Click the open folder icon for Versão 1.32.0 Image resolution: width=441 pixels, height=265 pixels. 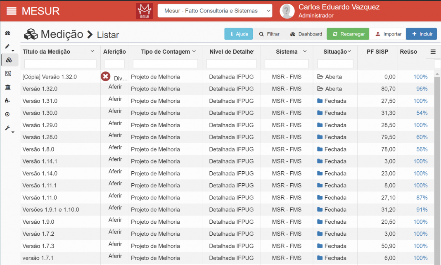(320, 89)
